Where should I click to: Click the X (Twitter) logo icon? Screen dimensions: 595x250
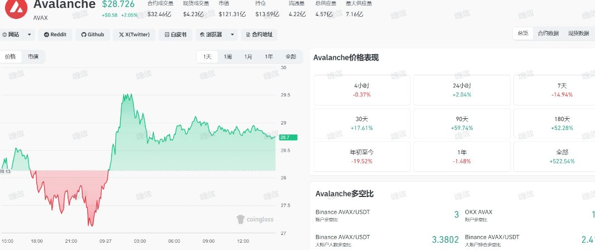[122, 35]
